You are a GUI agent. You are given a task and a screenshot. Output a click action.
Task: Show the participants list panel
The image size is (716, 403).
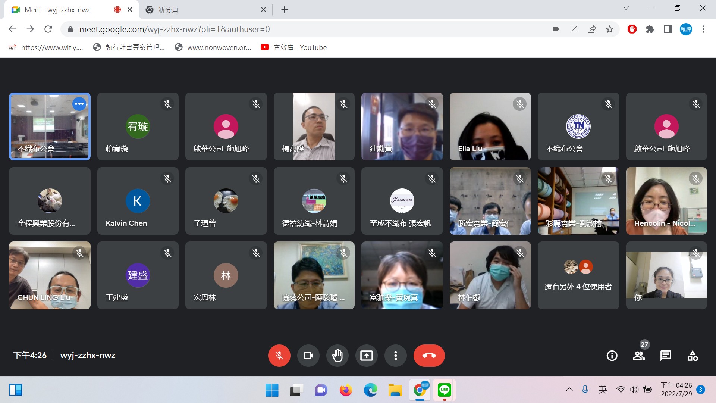pos(639,356)
